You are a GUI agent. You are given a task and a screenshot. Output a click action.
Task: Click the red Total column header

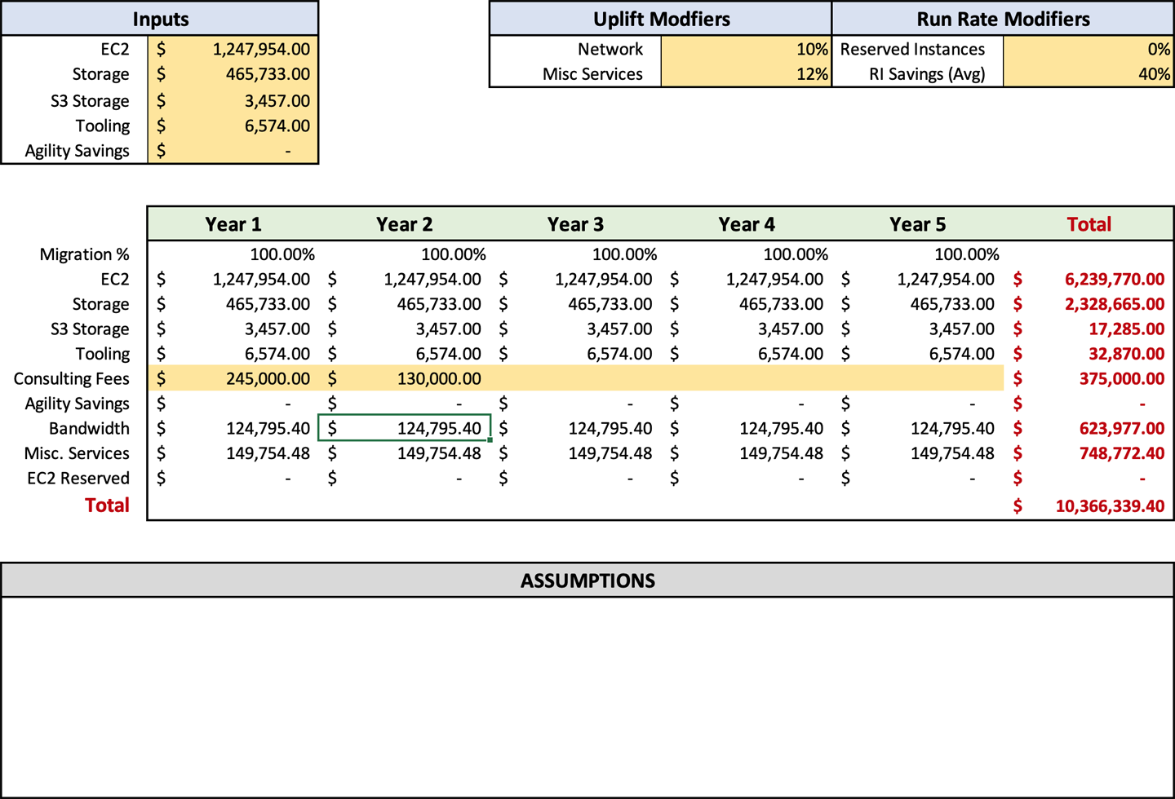(1089, 224)
